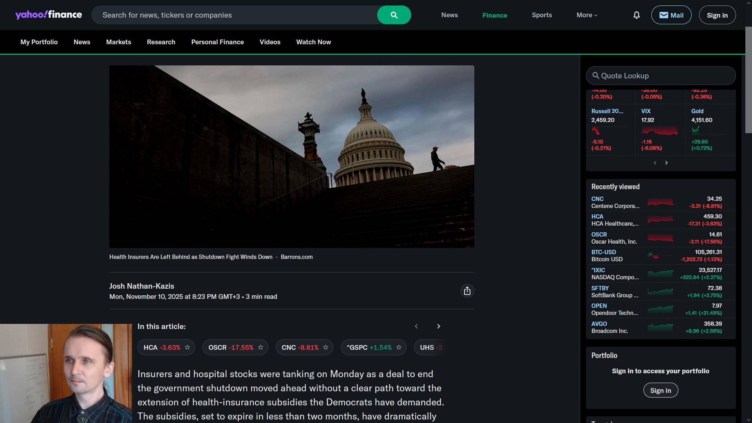Toggle the OSCR watchlist star

[260, 347]
